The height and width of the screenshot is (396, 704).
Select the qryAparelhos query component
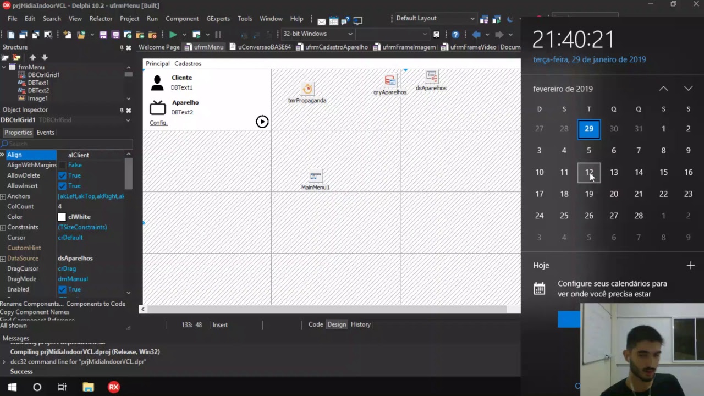[x=390, y=81]
